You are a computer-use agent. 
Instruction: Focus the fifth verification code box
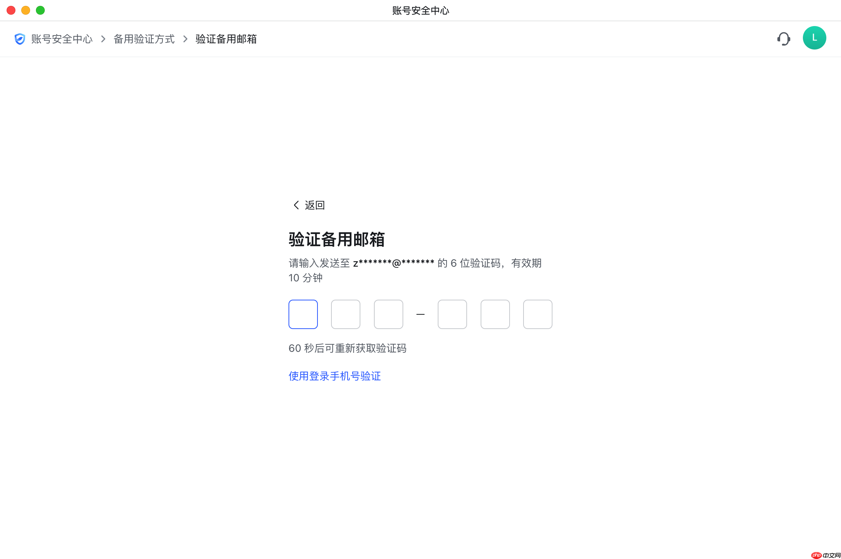point(495,314)
